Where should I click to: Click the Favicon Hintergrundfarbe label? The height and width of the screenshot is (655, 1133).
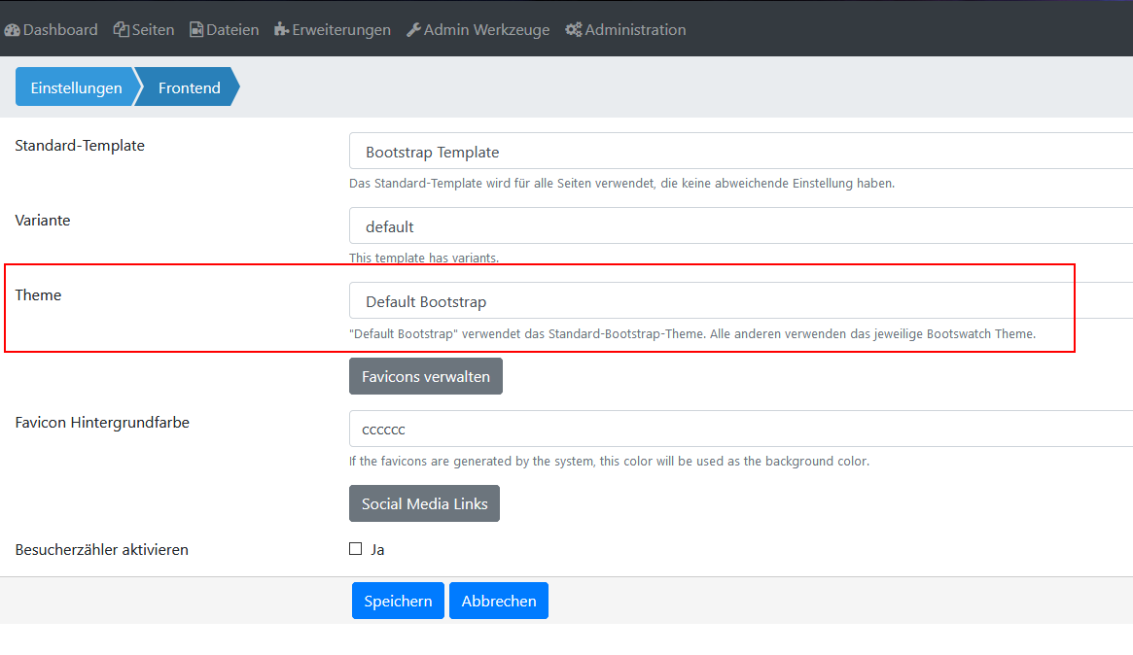point(102,423)
